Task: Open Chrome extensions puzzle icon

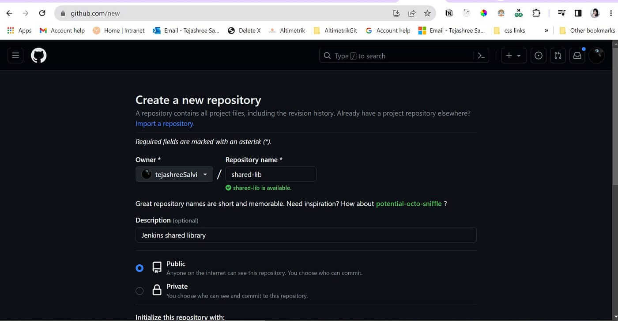Action: 536,13
